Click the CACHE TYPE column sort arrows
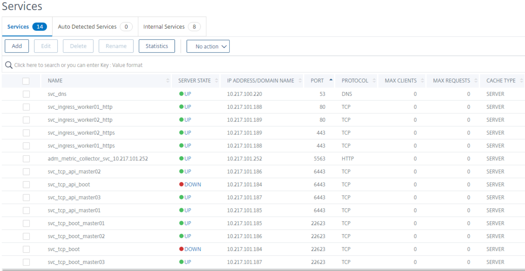 (521, 81)
